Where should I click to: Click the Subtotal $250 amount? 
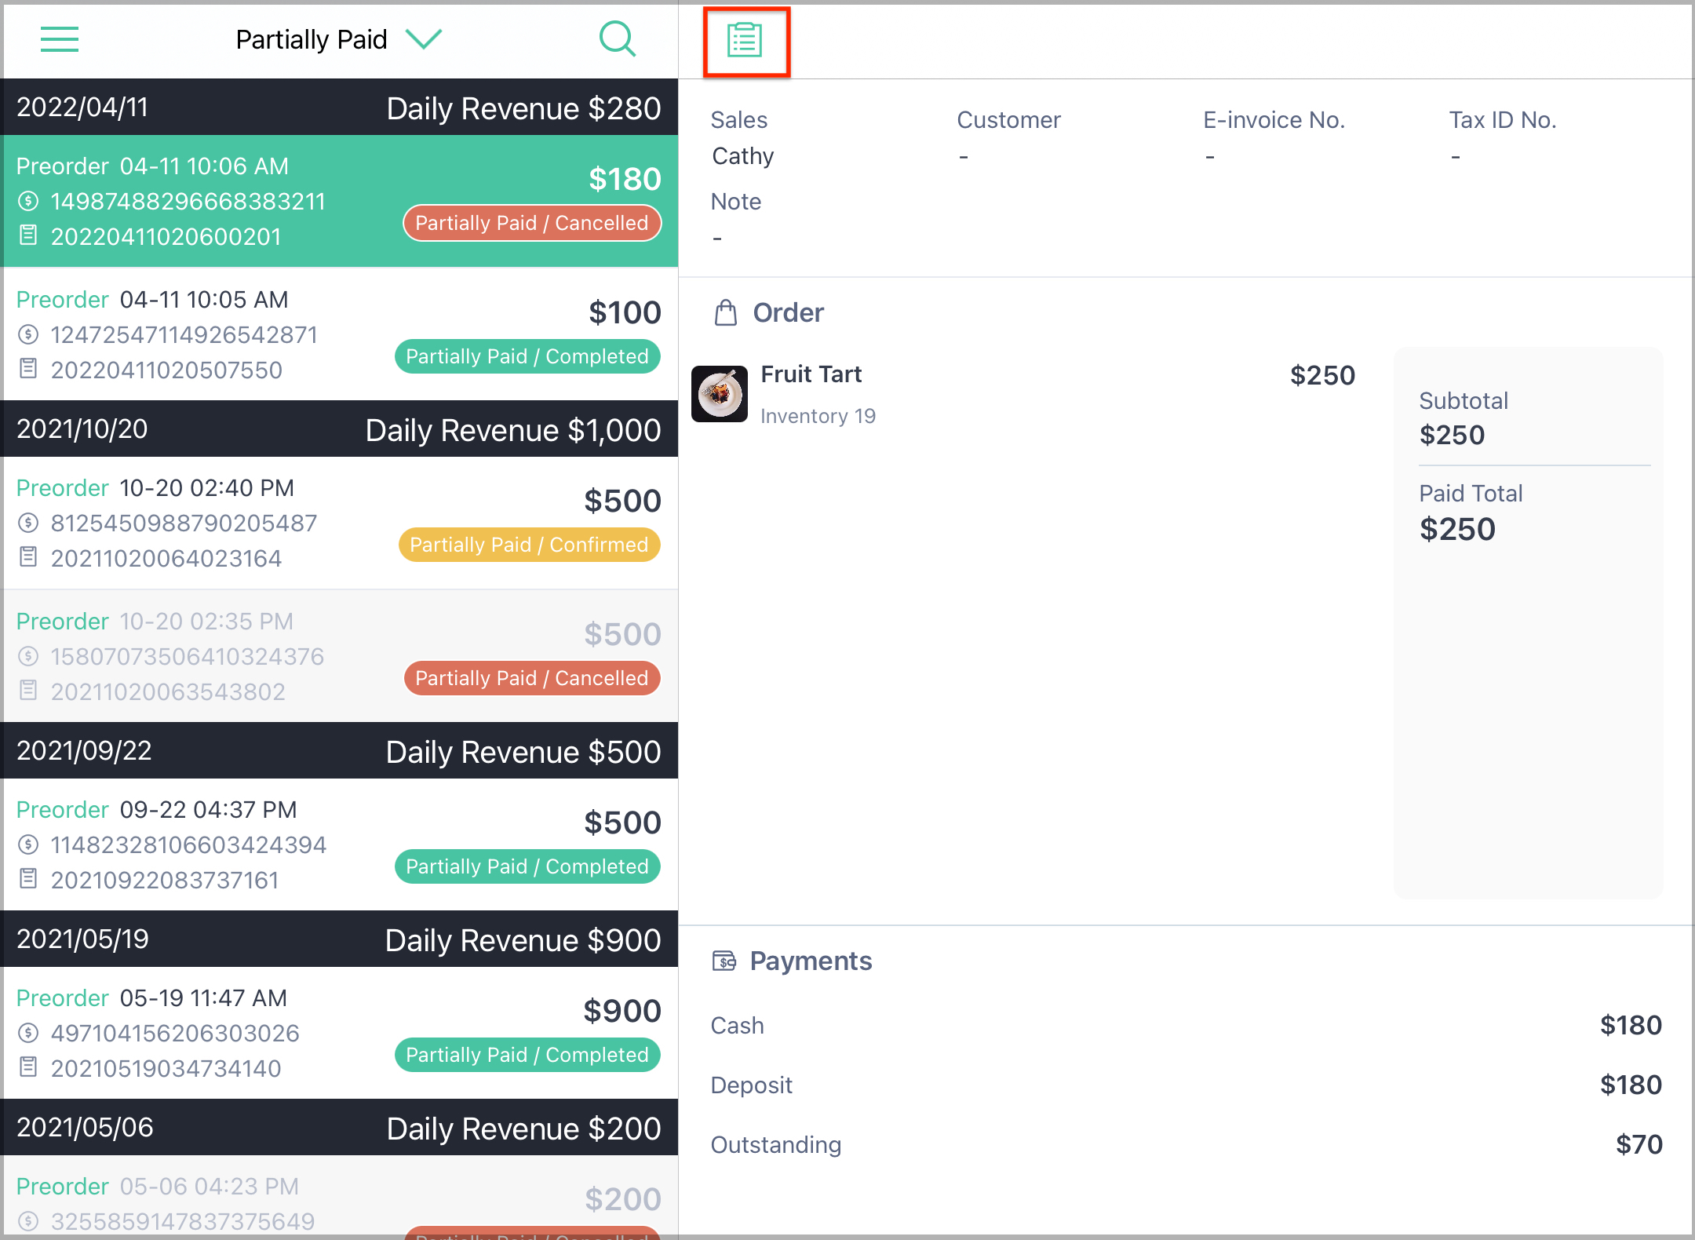1453,435
